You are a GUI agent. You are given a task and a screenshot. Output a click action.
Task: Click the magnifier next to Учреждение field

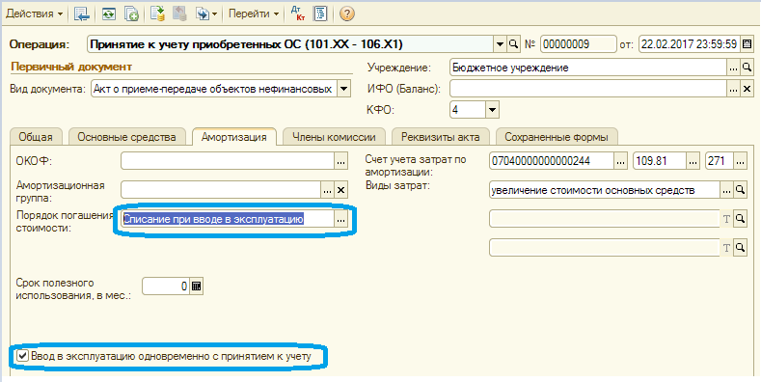[747, 68]
